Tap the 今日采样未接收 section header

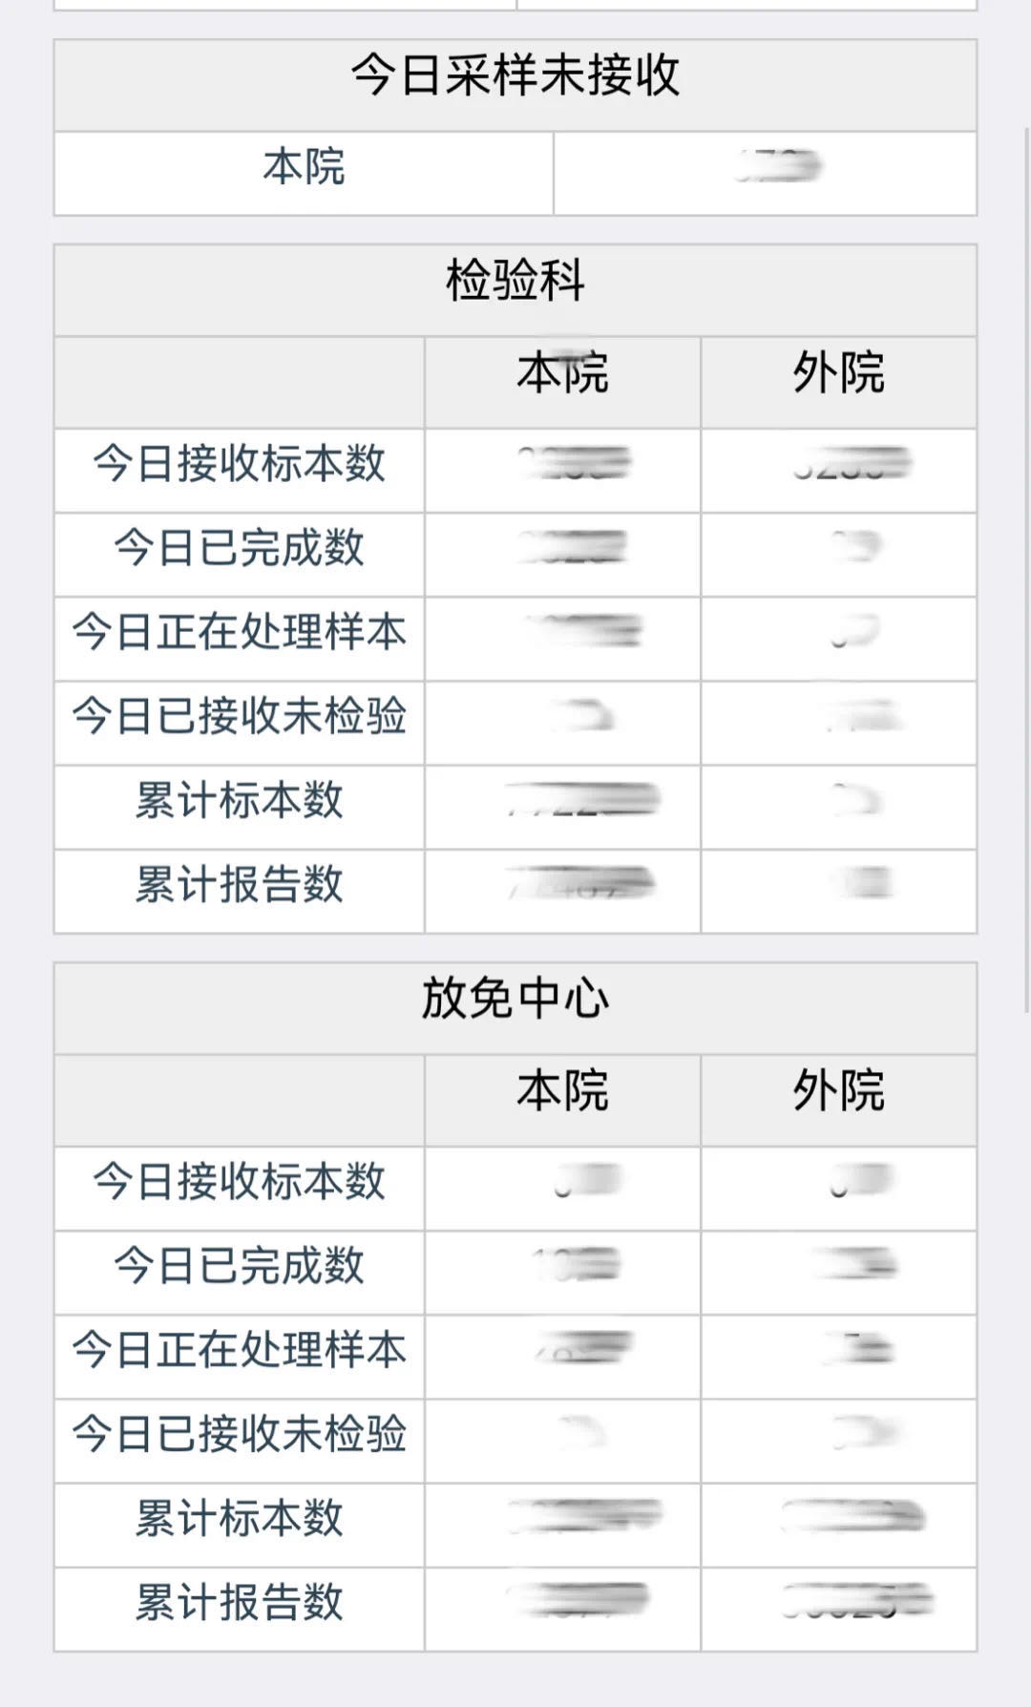tap(515, 76)
